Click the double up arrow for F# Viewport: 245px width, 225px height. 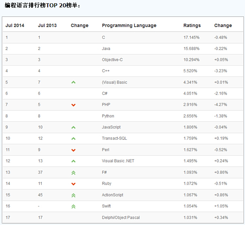[x=73, y=173]
